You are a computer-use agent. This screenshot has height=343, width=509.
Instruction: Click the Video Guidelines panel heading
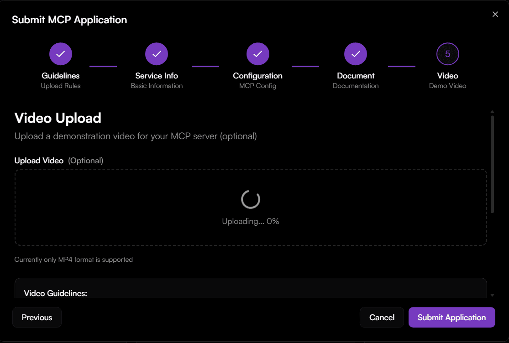(55, 293)
